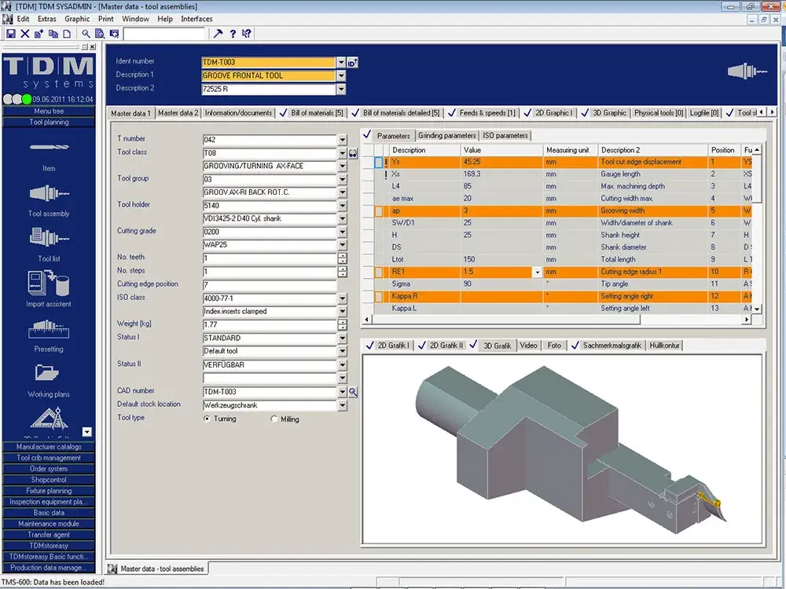Click the blank page toolbar icon
Image resolution: width=786 pixels, height=589 pixels.
(x=67, y=34)
